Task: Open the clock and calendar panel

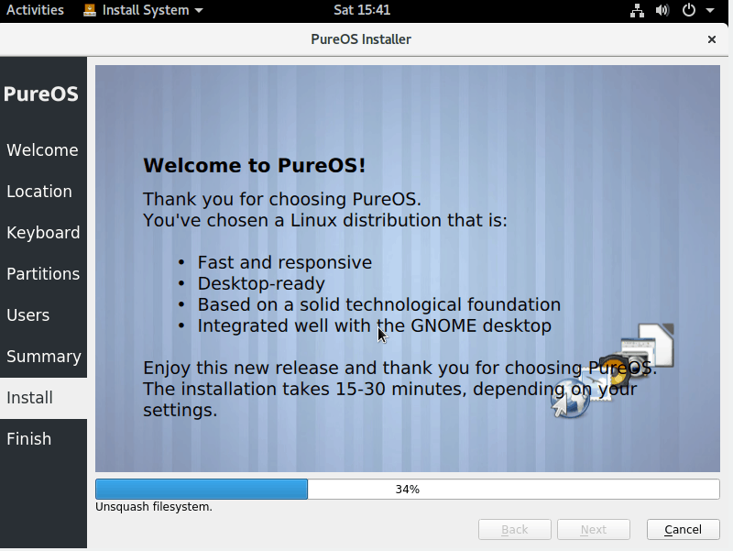Action: (x=364, y=10)
